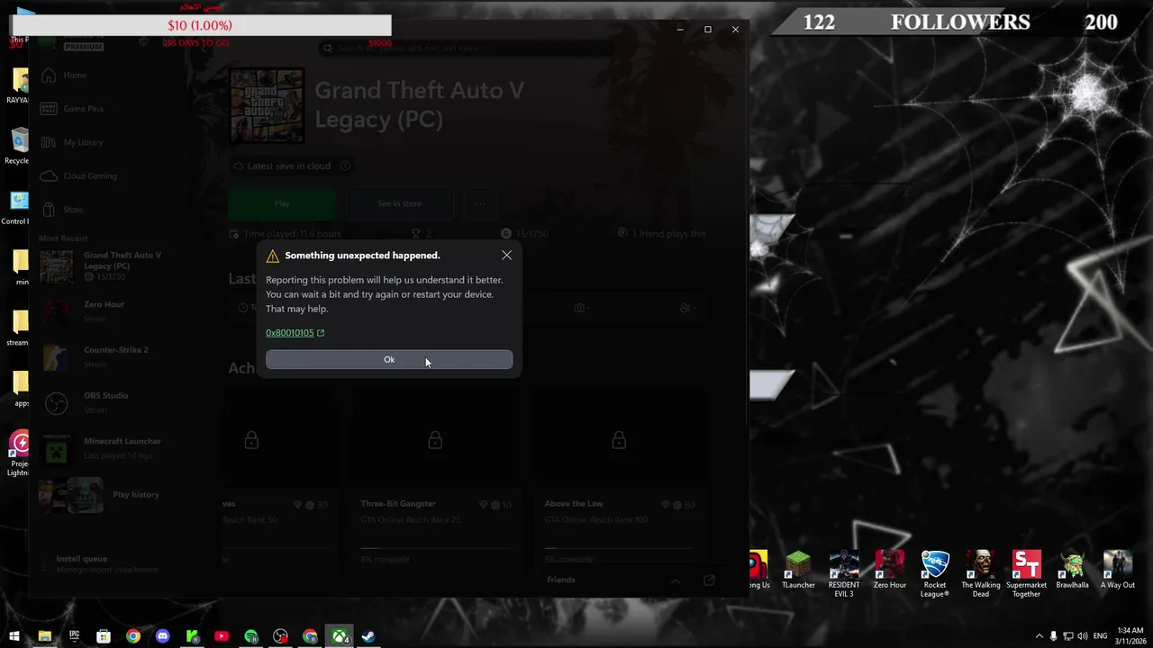1153x648 pixels.
Task: Open Rocket League desktop shortcut
Action: click(935, 574)
